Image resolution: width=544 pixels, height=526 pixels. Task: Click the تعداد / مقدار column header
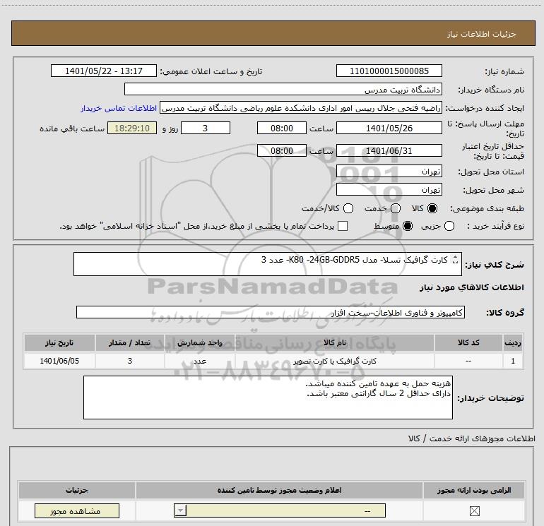130,342
